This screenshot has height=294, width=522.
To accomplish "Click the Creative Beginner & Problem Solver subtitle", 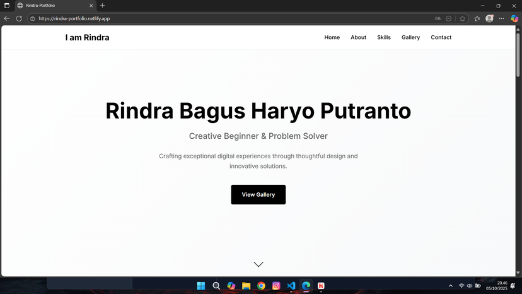I will [x=258, y=136].
